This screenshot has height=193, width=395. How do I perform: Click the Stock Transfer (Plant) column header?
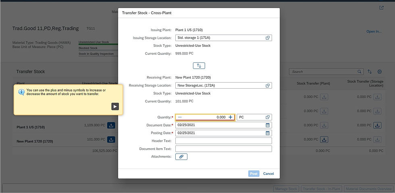click(x=313, y=83)
